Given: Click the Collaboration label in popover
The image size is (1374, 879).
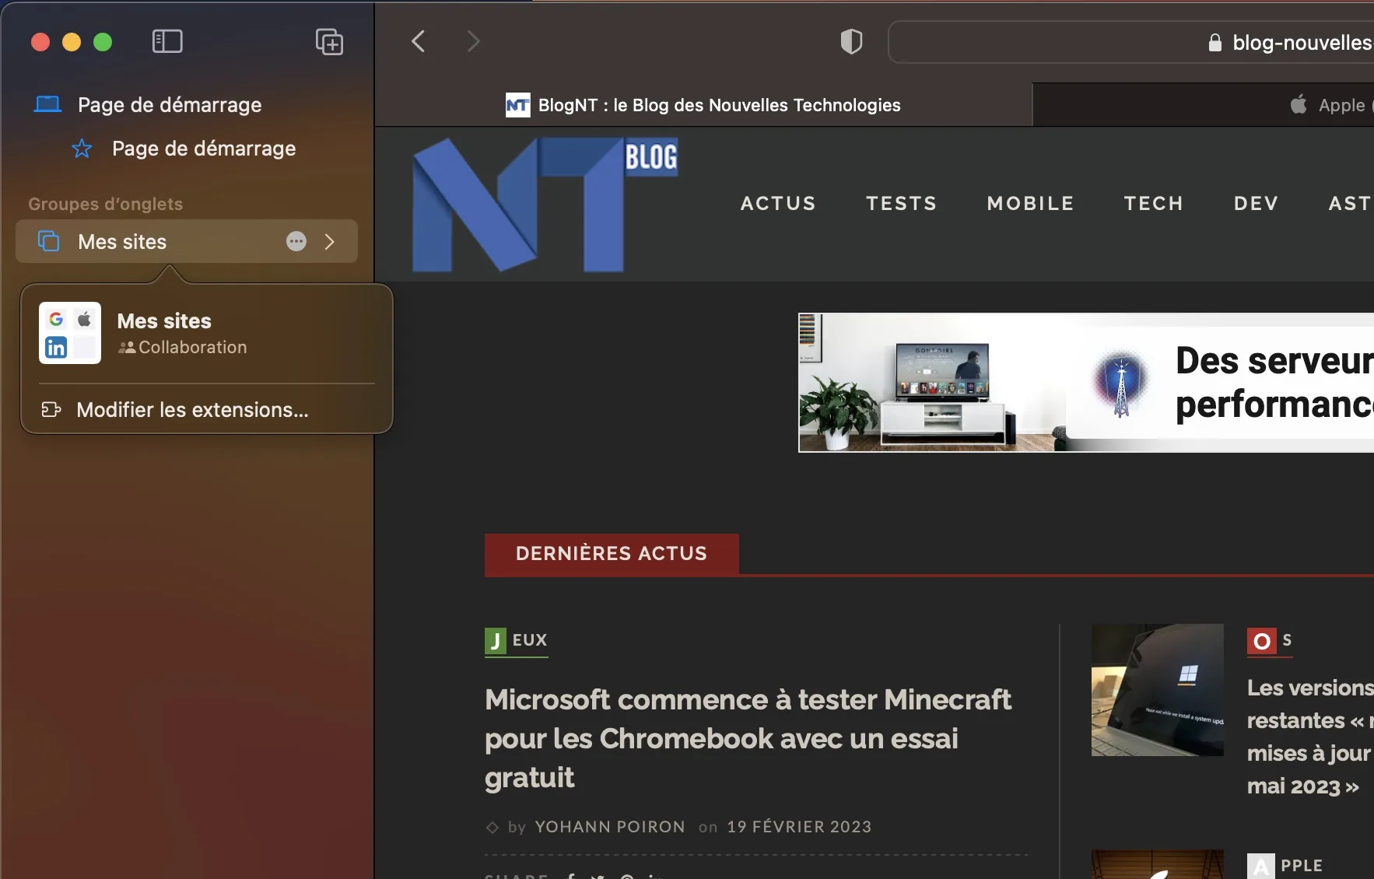Looking at the screenshot, I should (192, 347).
